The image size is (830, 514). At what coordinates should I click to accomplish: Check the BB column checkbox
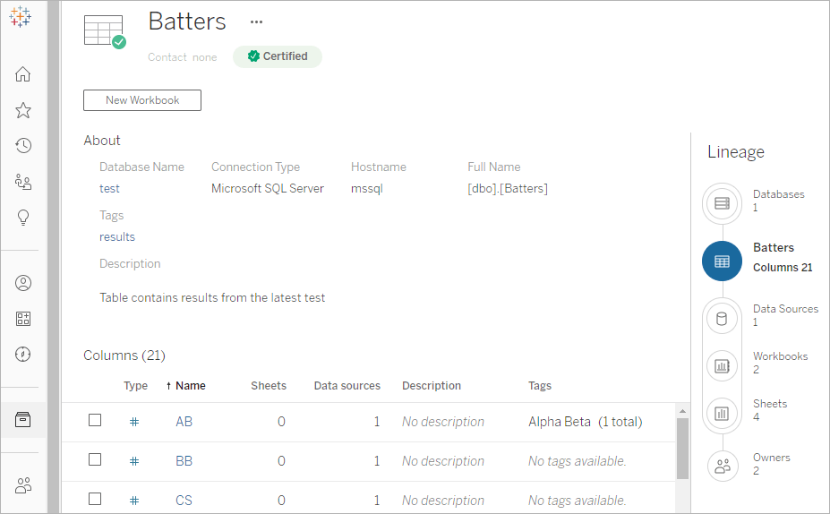point(95,459)
